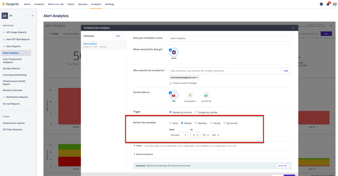Select Datagroup update trigger
The image size is (338, 176).
196,112
